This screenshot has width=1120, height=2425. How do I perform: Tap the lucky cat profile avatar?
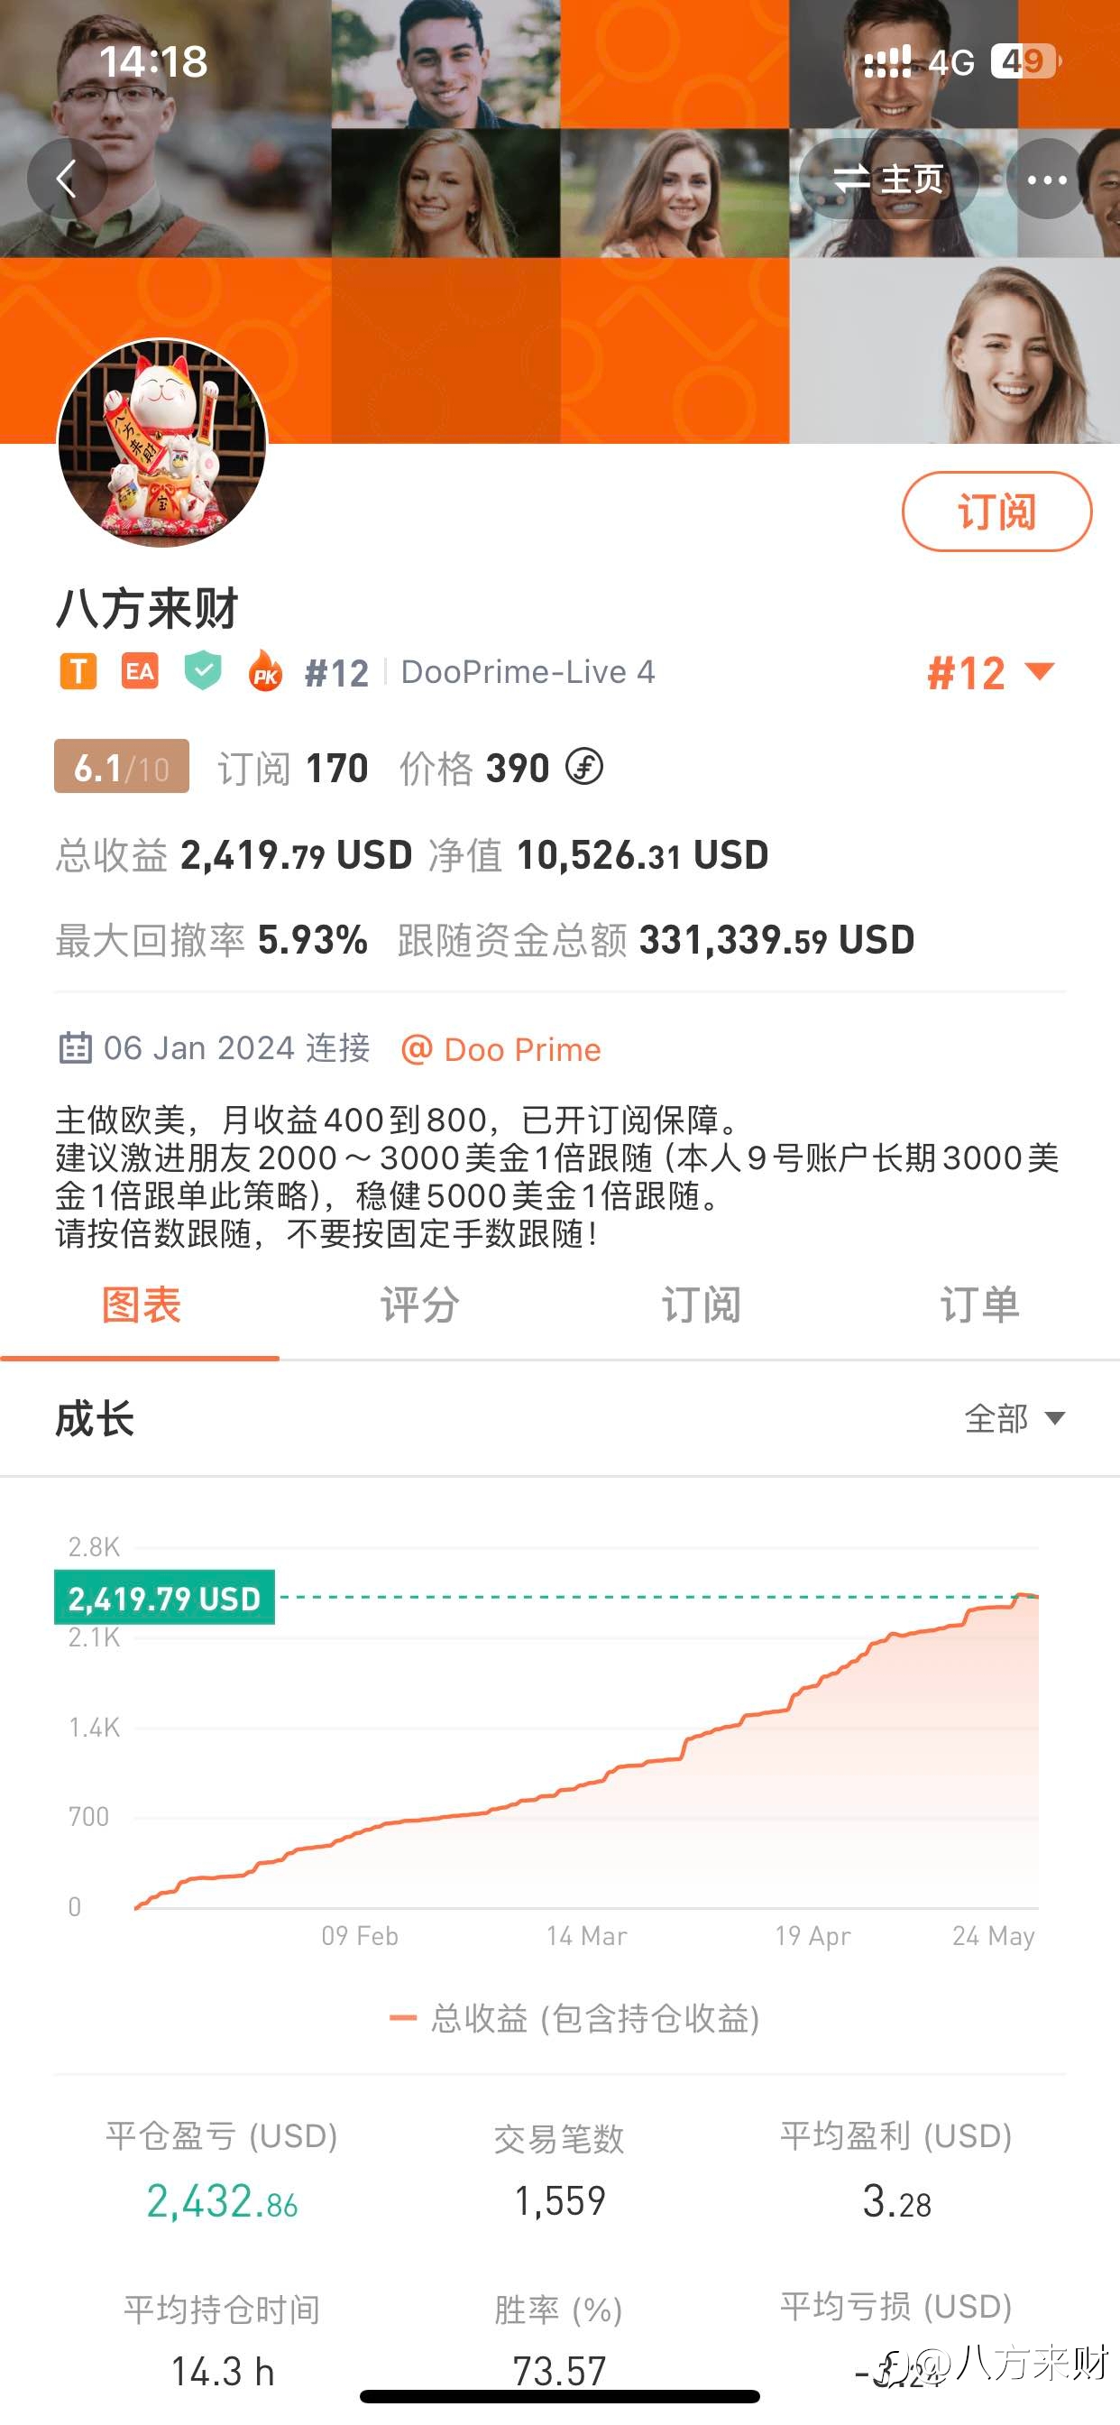point(163,443)
